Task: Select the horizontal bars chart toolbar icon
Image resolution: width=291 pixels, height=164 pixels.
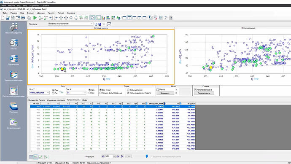Action: [108, 18]
